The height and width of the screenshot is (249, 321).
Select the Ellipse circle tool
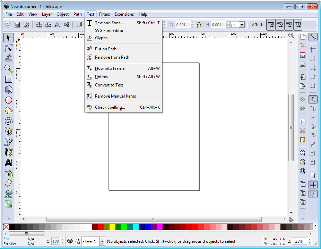[x=8, y=100]
